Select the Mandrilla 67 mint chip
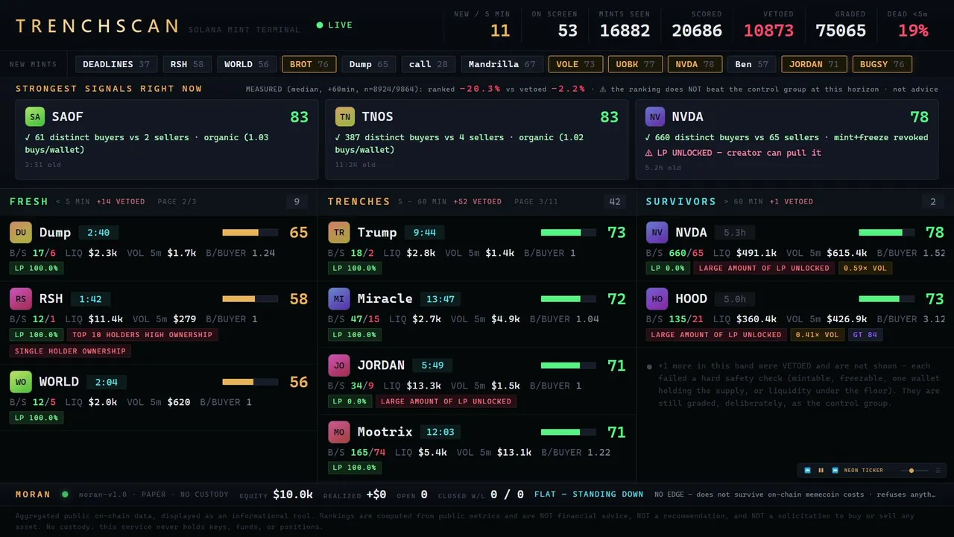The width and height of the screenshot is (954, 537). (502, 64)
